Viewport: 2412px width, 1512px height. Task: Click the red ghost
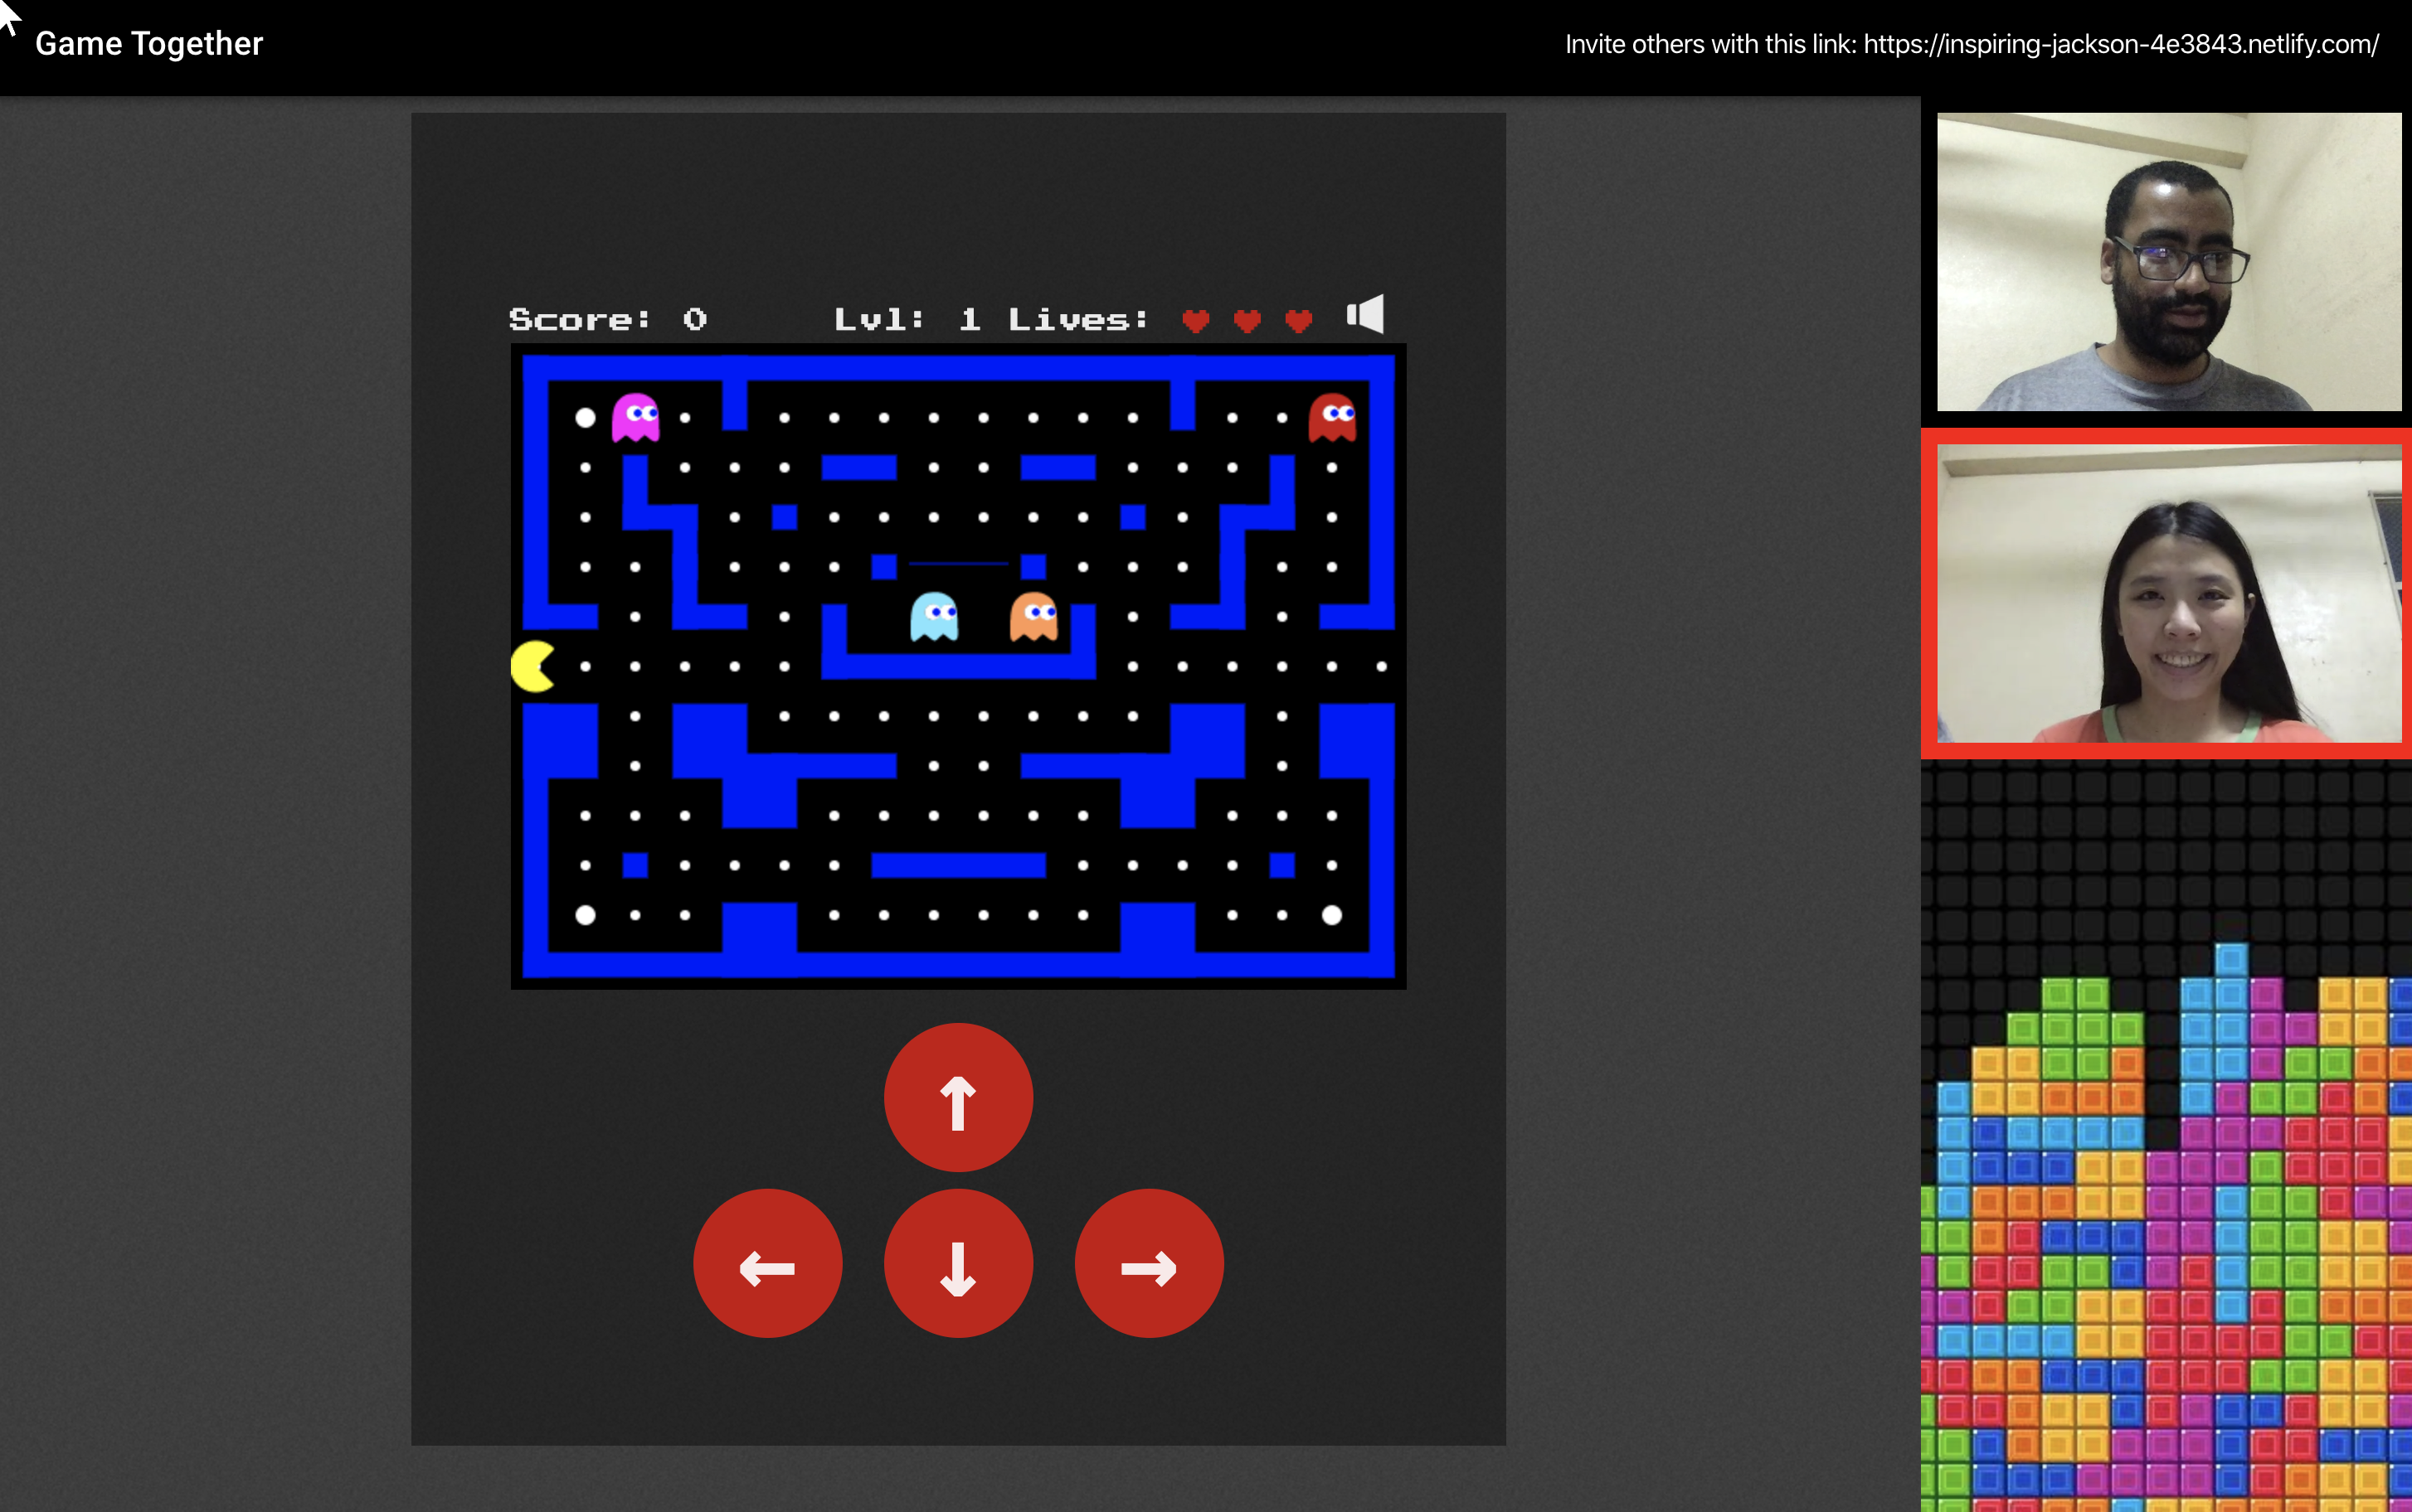(x=1333, y=417)
